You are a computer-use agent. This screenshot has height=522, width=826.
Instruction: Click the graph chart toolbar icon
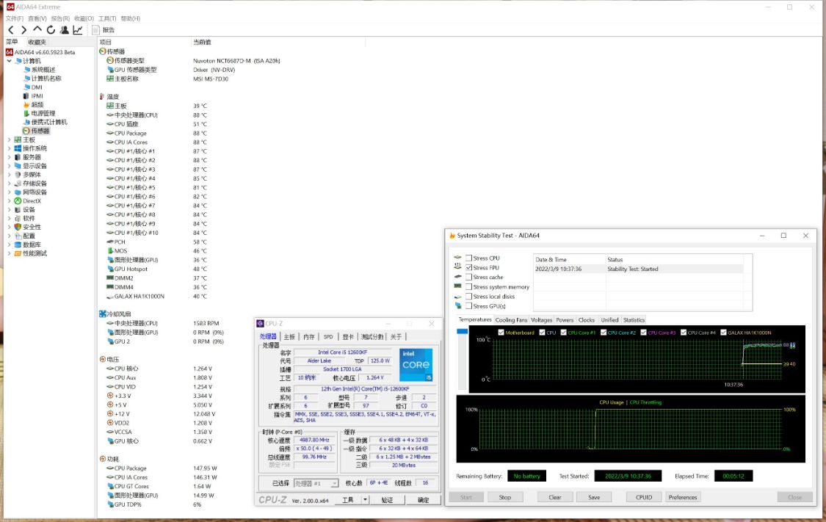click(x=78, y=30)
